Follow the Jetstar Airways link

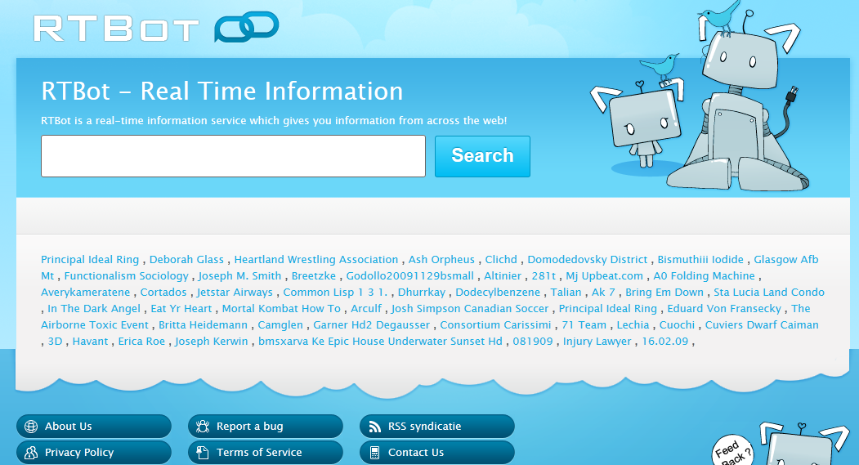coord(235,293)
